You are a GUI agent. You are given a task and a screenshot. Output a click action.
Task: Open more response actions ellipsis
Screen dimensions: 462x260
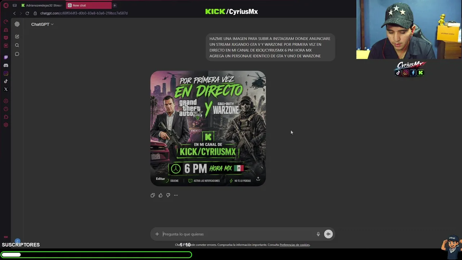coord(176,195)
